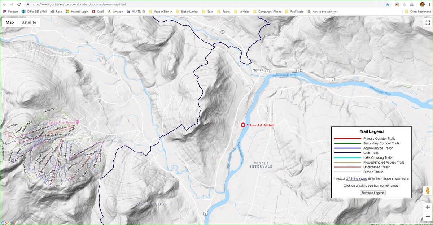This screenshot has height=225, width=433.
Task: Click the browser forward arrow
Action: coord(12,4)
